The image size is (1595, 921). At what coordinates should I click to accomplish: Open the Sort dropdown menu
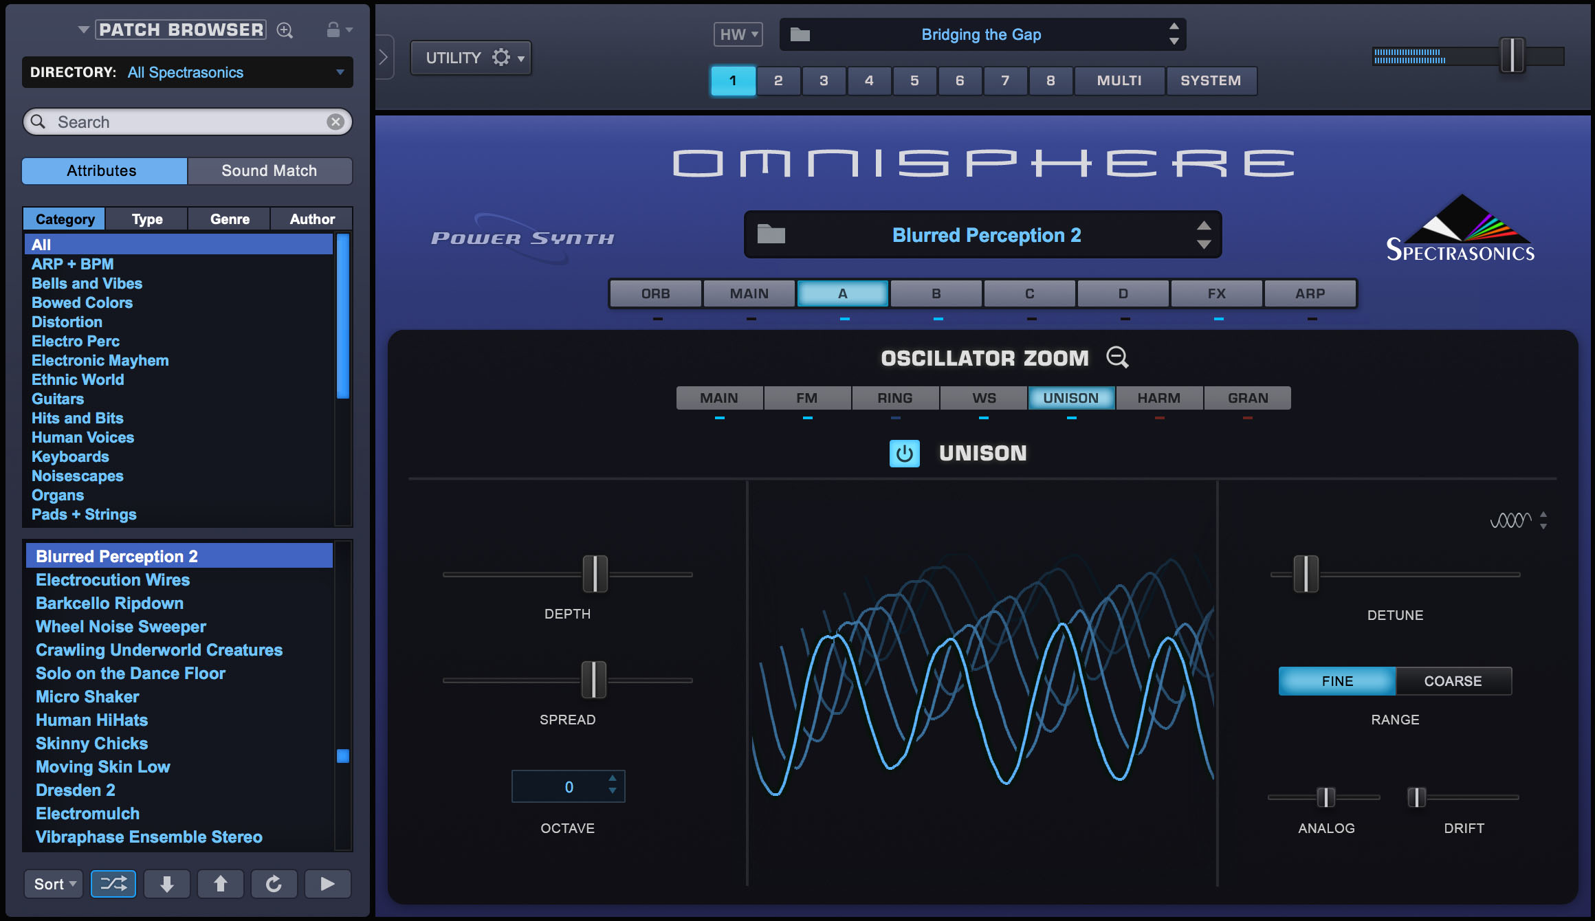[x=54, y=884]
